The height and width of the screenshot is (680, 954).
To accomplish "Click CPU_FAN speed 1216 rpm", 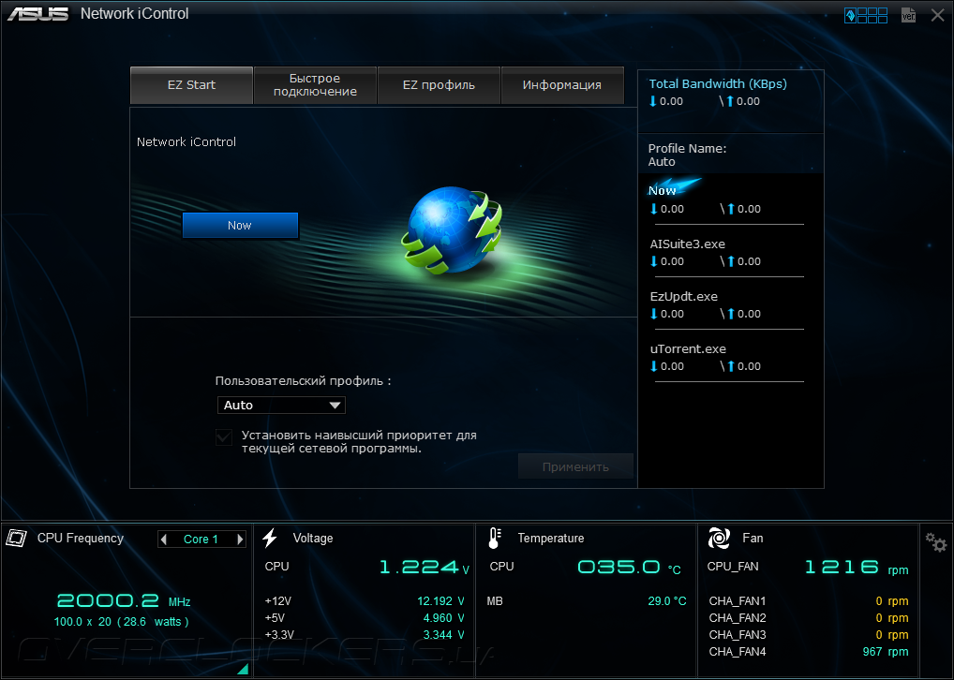I will pos(856,567).
